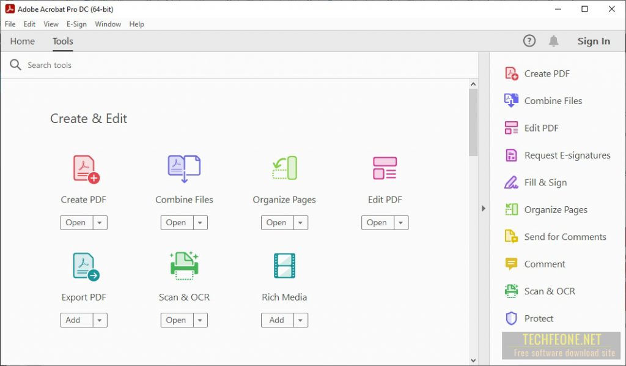The image size is (626, 366).
Task: Select Edit PDF icon in right sidebar
Action: pyautogui.click(x=512, y=128)
